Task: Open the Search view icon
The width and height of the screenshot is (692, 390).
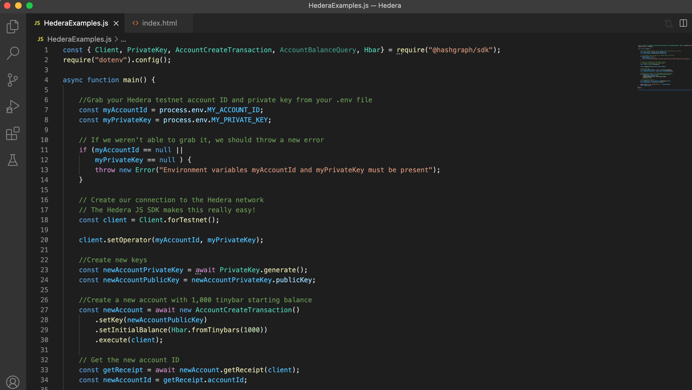Action: [x=13, y=53]
